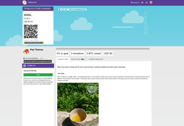
Task: Click Pan Tomuu's profile picture
Action: point(26,51)
